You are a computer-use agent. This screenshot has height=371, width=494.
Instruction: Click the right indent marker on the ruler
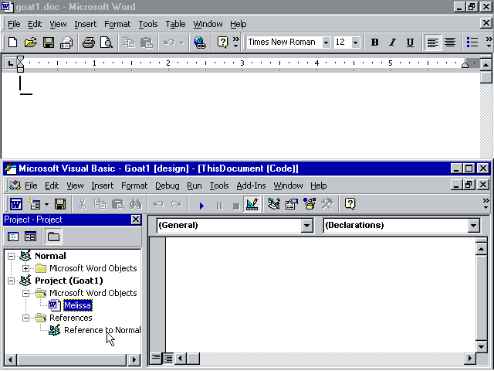(465, 65)
